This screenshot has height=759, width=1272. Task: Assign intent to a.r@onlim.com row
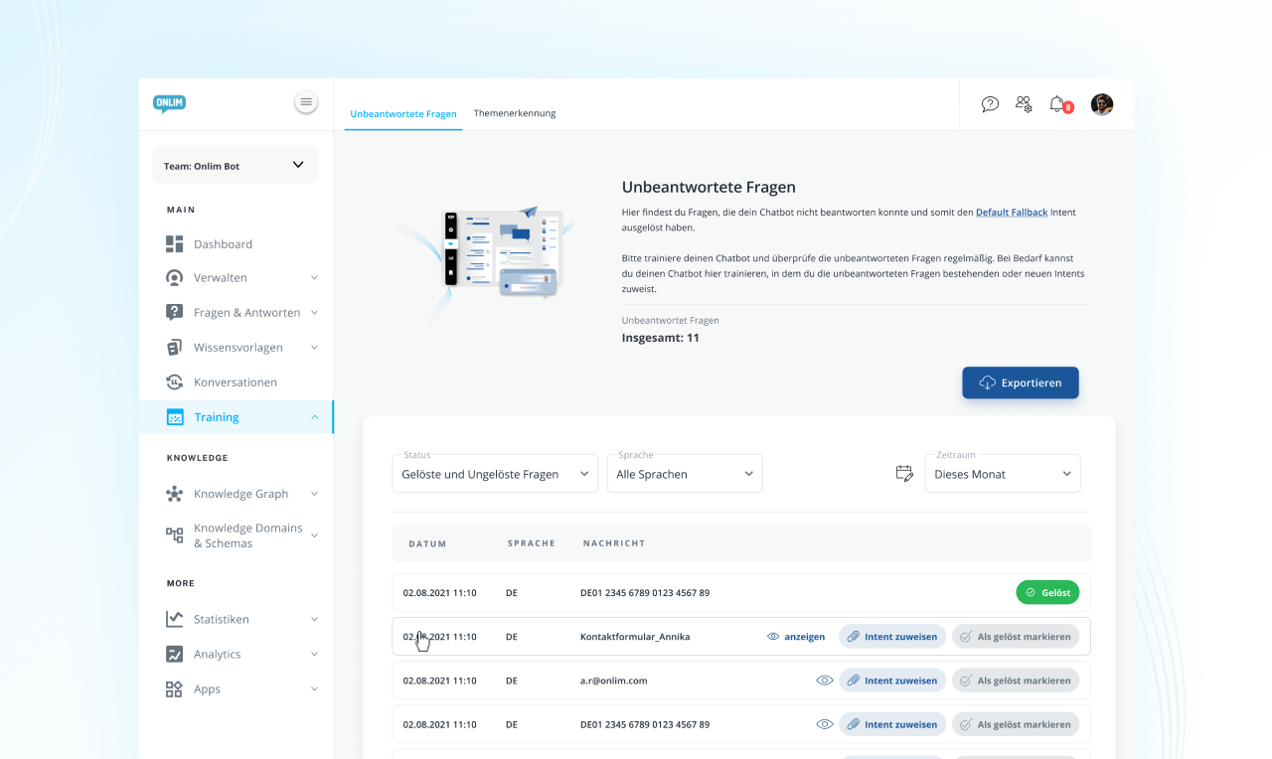click(892, 681)
